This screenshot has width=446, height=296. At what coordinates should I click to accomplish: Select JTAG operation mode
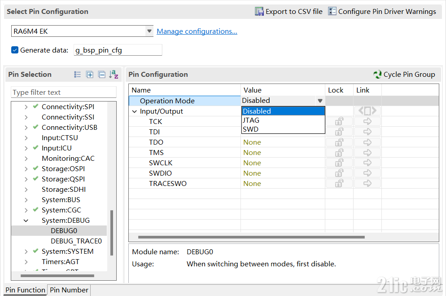point(283,120)
